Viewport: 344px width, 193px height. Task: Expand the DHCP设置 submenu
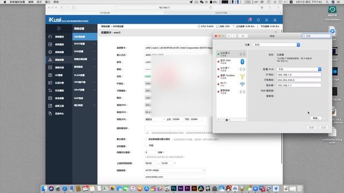point(85,44)
